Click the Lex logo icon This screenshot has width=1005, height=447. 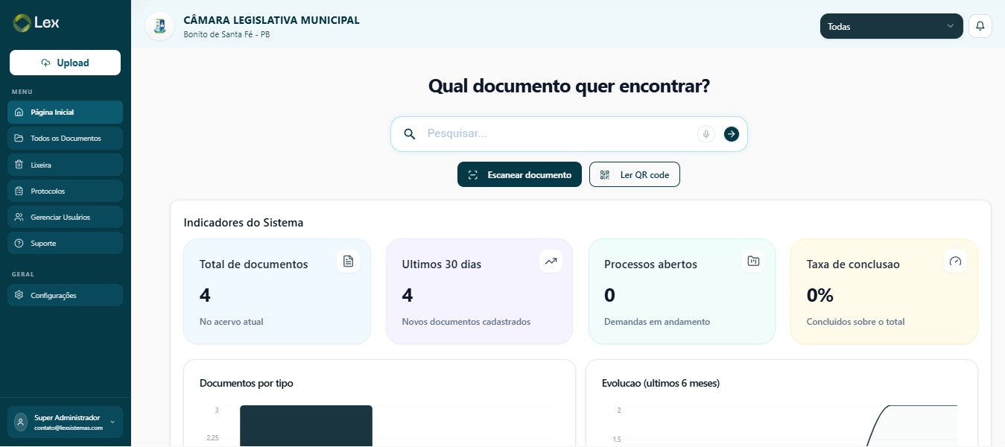click(22, 23)
